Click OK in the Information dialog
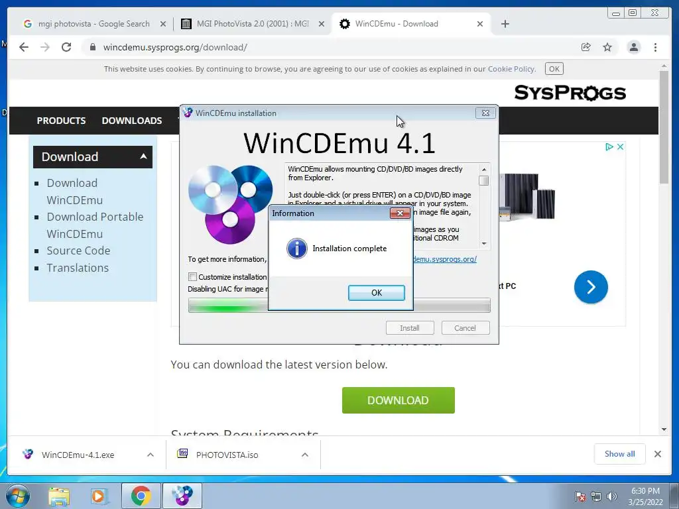 click(x=377, y=292)
